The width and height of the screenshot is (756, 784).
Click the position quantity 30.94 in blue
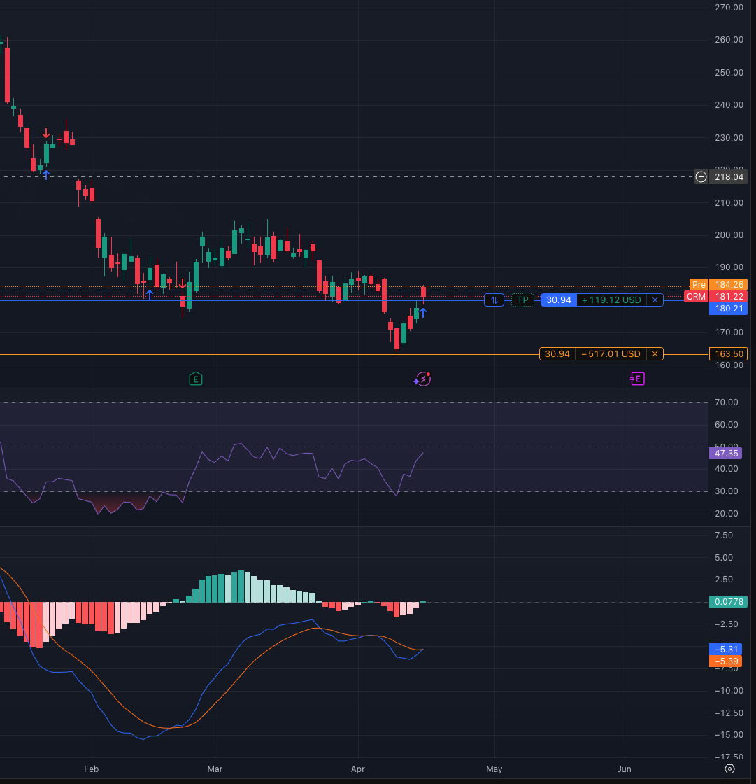[x=559, y=300]
